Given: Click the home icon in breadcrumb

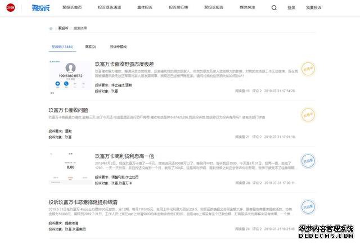Looking at the screenshot, I should 51,29.
